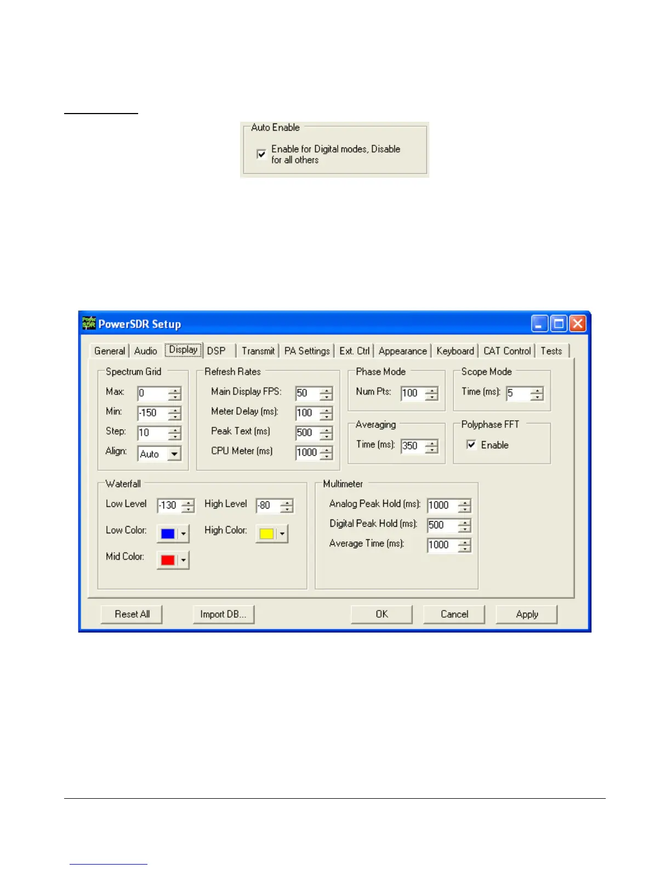Click the Apply button
The height and width of the screenshot is (869, 671).
coord(527,614)
